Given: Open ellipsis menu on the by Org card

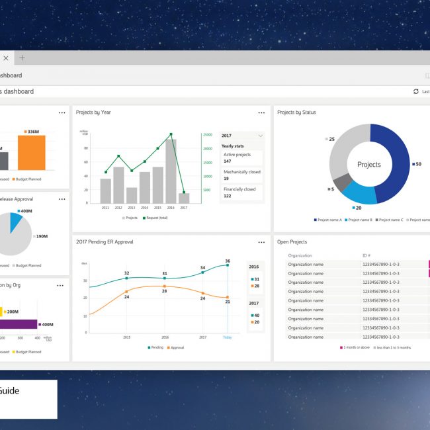Looking at the screenshot, I should pos(60,285).
